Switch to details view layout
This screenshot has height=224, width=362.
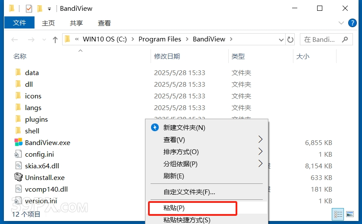point(338,215)
